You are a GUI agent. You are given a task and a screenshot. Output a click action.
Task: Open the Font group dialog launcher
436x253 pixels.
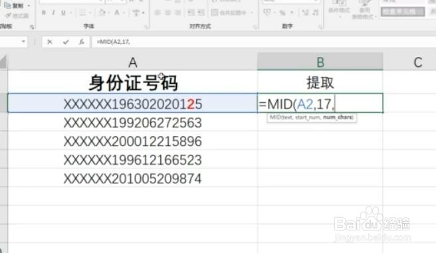[x=146, y=27]
